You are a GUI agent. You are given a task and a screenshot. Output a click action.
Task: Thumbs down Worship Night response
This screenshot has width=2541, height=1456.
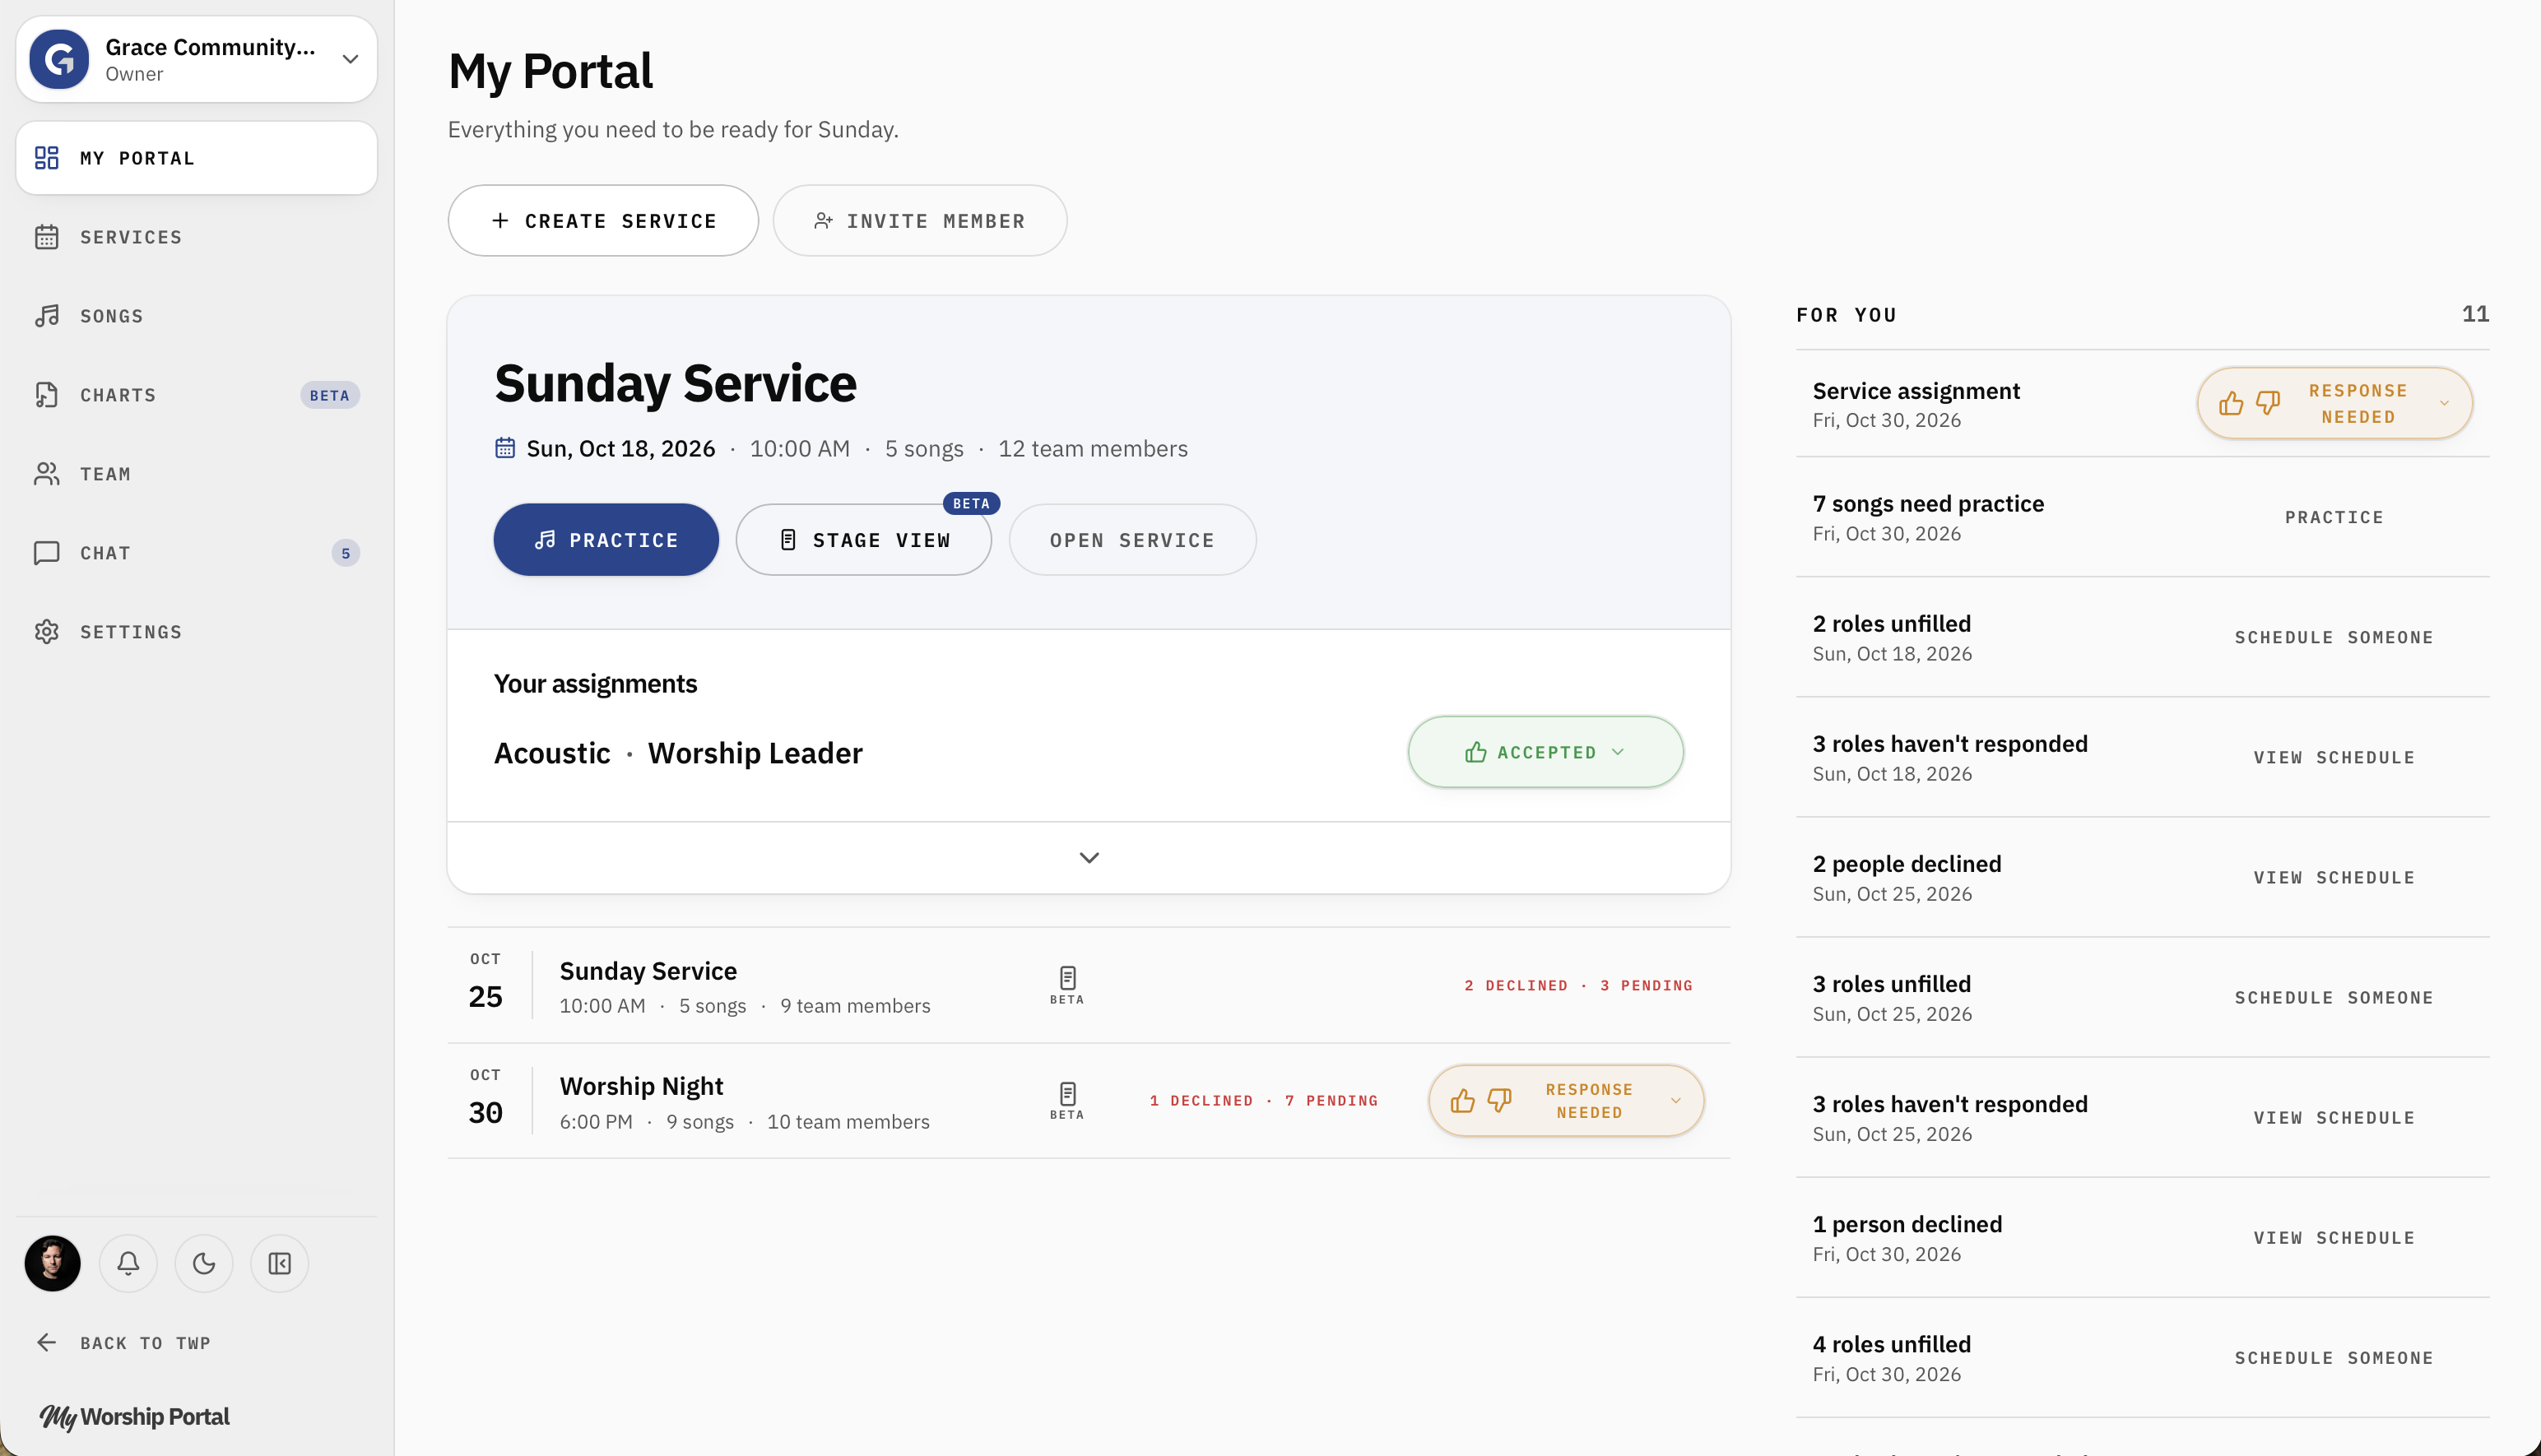click(x=1499, y=1101)
